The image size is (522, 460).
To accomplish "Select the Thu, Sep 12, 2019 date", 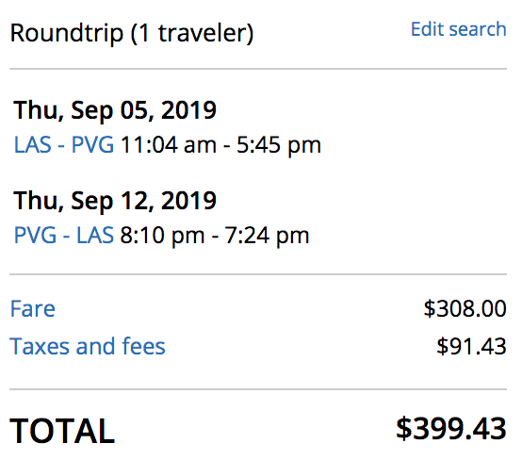I will click(x=115, y=201).
